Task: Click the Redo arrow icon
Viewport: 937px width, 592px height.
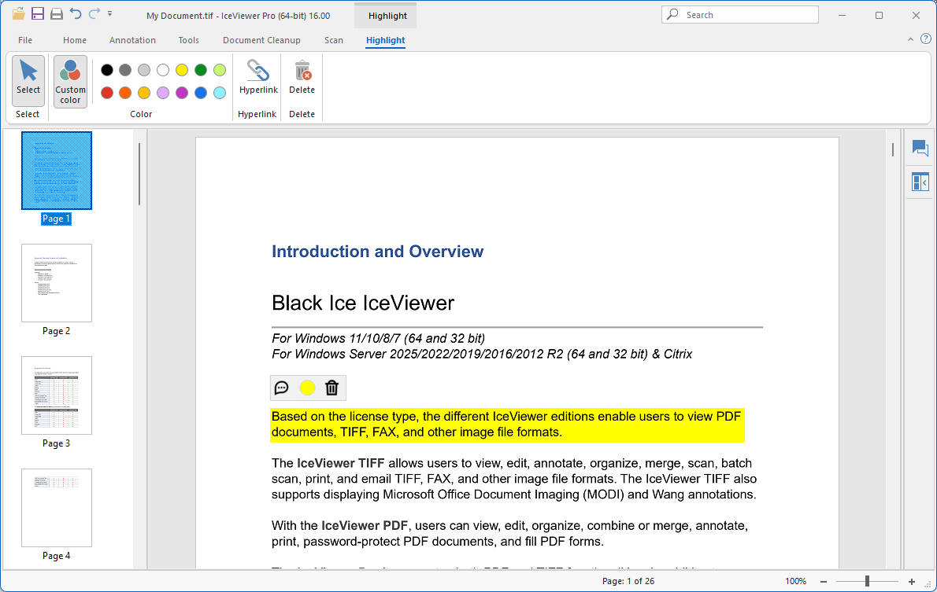Action: [x=94, y=13]
